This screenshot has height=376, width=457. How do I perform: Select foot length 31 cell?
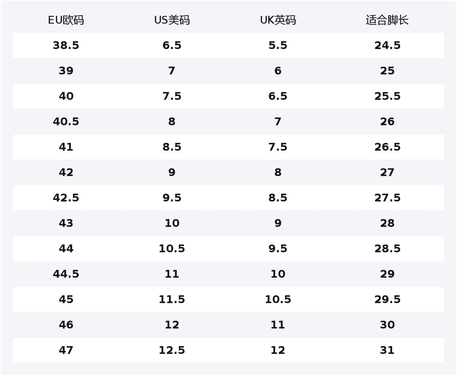[387, 350]
